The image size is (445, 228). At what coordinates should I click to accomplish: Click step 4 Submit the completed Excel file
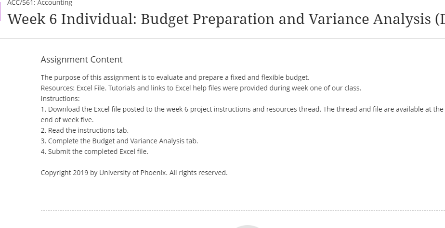click(x=94, y=152)
